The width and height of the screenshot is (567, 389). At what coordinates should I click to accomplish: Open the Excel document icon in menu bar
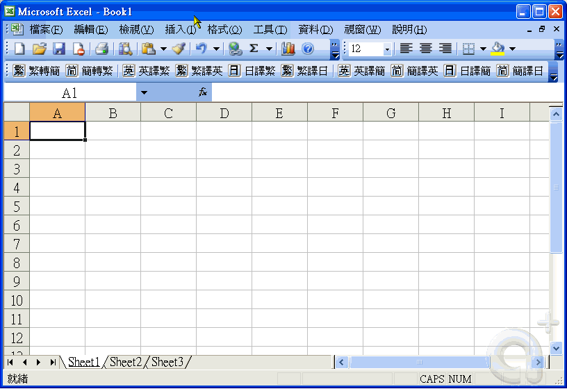tap(17, 29)
